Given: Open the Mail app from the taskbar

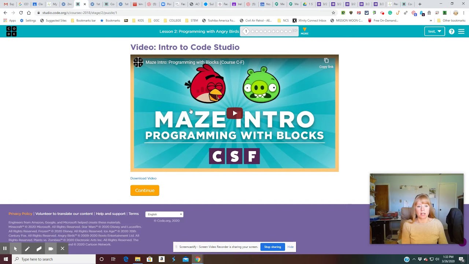Looking at the screenshot, I should coord(186,259).
